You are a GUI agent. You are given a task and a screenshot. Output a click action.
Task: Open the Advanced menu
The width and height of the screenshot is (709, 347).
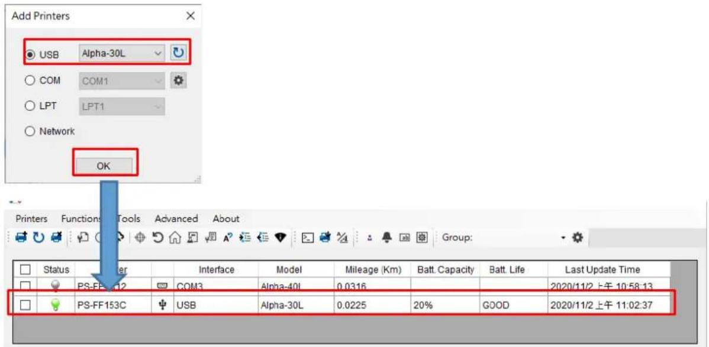click(176, 219)
